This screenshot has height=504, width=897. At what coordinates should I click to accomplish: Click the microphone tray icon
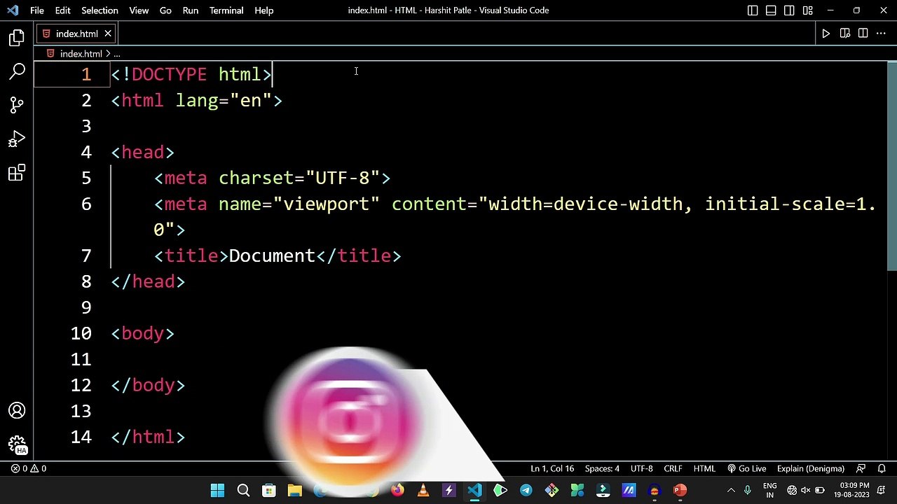[748, 490]
